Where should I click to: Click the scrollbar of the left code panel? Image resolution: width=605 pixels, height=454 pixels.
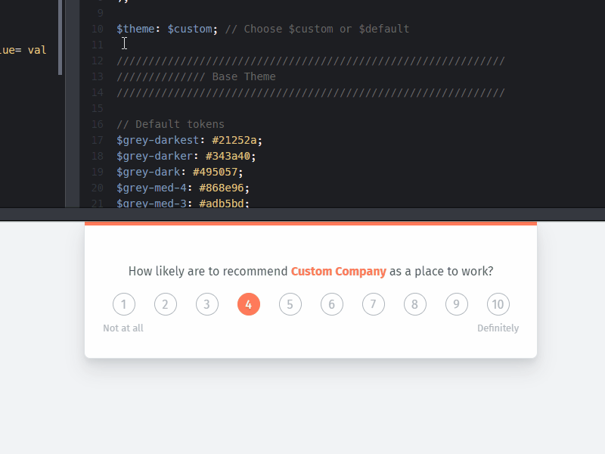[60, 38]
